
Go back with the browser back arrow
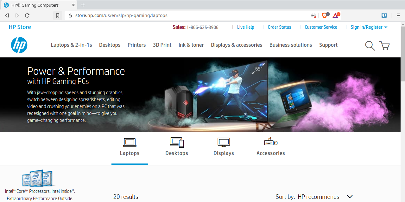click(x=7, y=15)
